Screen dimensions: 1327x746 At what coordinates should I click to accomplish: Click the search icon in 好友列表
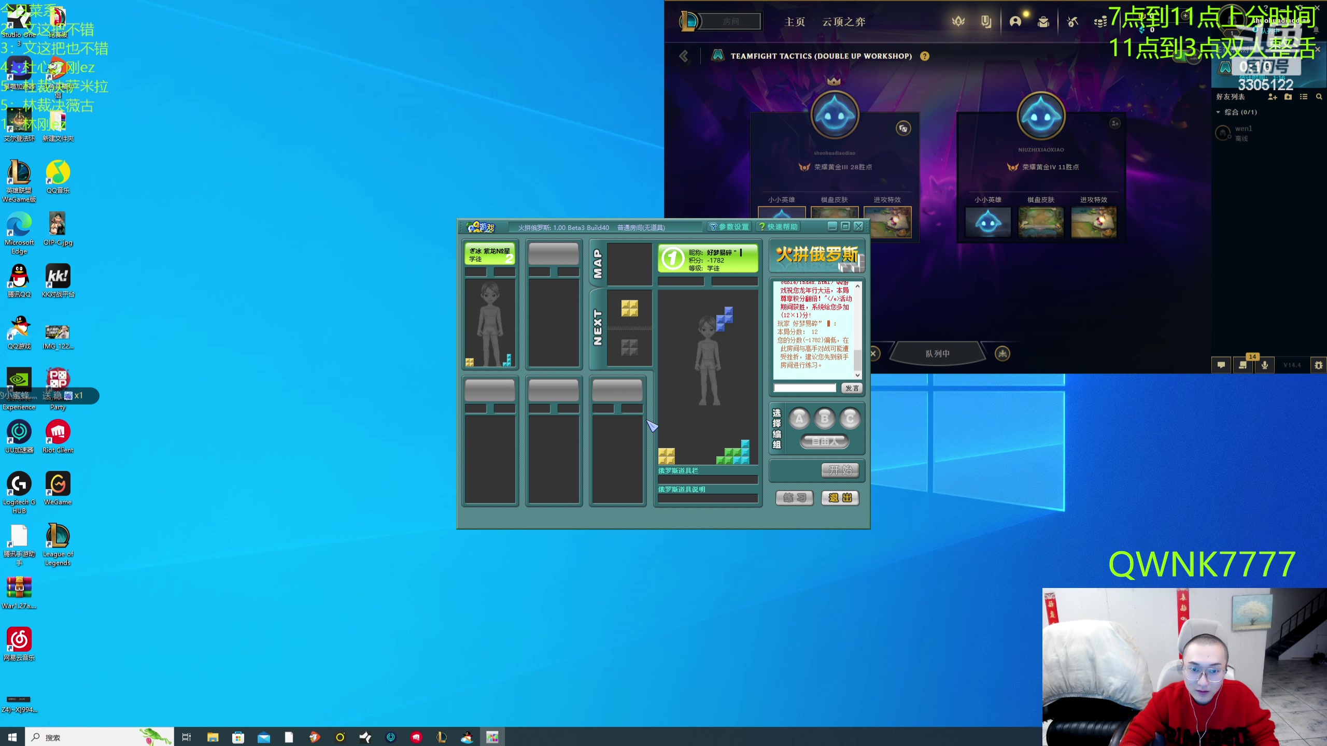coord(1319,97)
